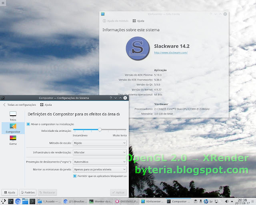The height and width of the screenshot is (205, 256).
Task: Switch to DSC05692.JPG taskbar window
Action: (127, 201)
